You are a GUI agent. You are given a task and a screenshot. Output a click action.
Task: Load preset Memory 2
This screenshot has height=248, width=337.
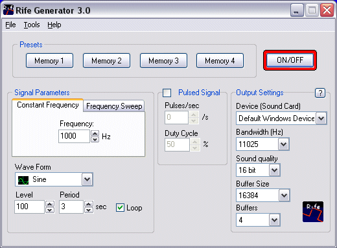pos(106,61)
